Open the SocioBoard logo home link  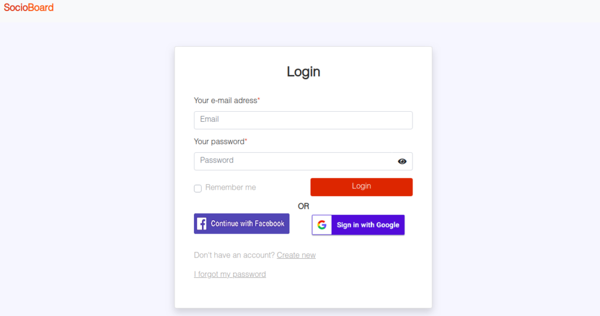(x=29, y=8)
